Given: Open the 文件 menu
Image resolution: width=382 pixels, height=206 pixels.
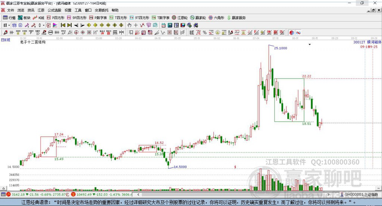Looking at the screenshot, I should [x=10, y=10].
